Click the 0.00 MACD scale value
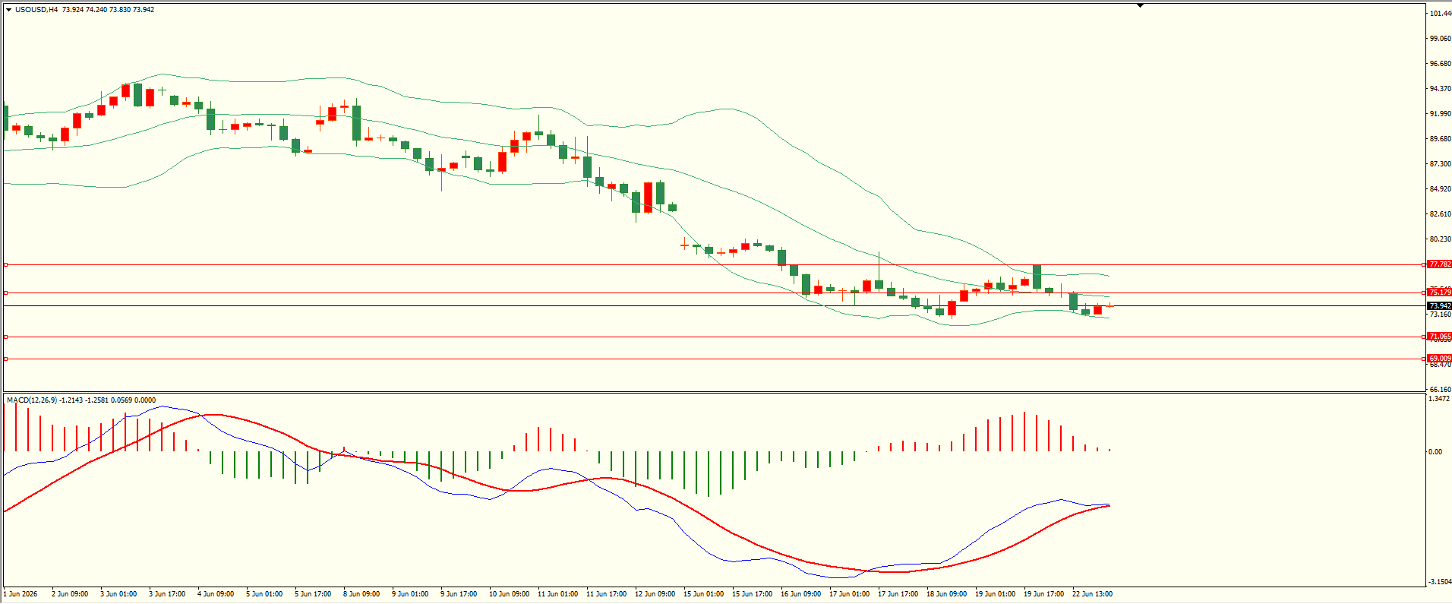1452x604 pixels. pos(1435,452)
